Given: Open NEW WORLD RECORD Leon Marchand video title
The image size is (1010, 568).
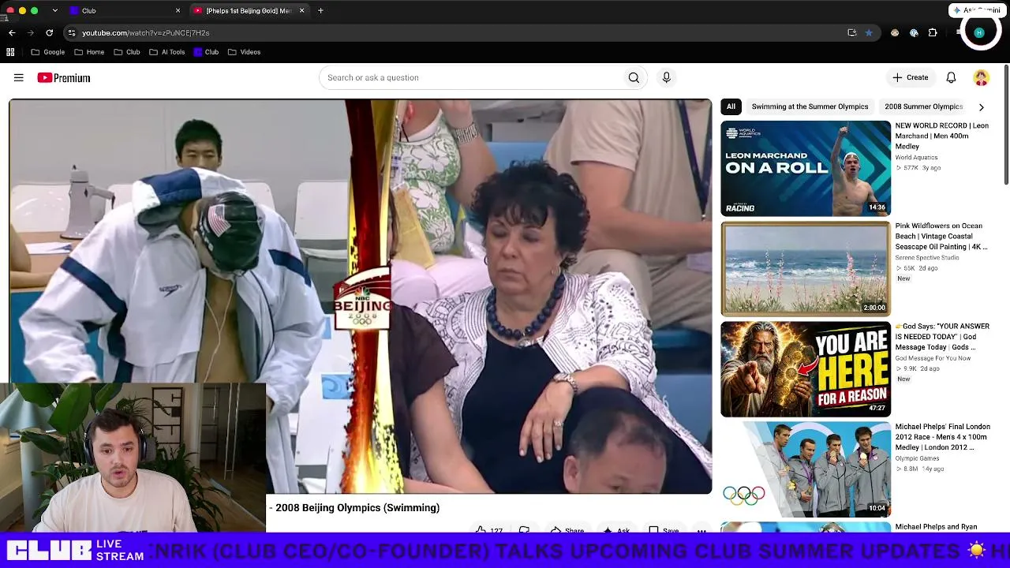Looking at the screenshot, I should (942, 136).
